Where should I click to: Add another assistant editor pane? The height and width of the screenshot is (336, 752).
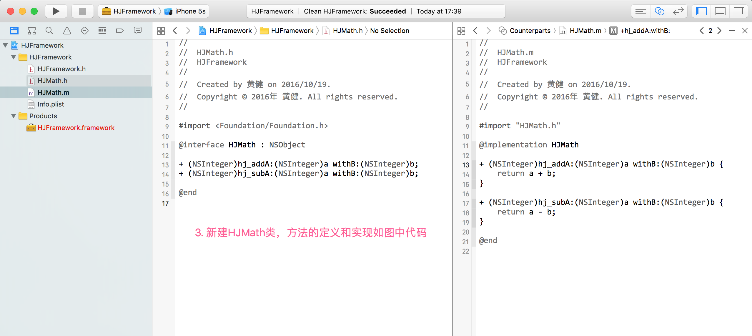(x=732, y=31)
